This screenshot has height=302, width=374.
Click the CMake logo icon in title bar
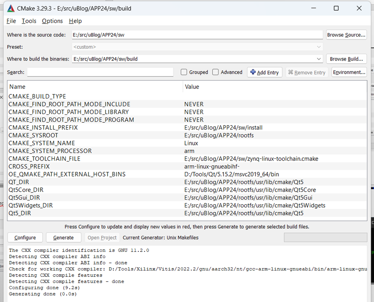point(11,9)
